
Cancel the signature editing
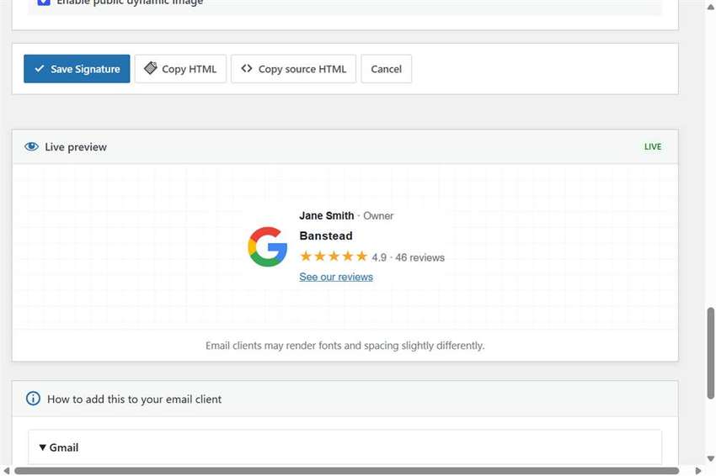pyautogui.click(x=387, y=69)
